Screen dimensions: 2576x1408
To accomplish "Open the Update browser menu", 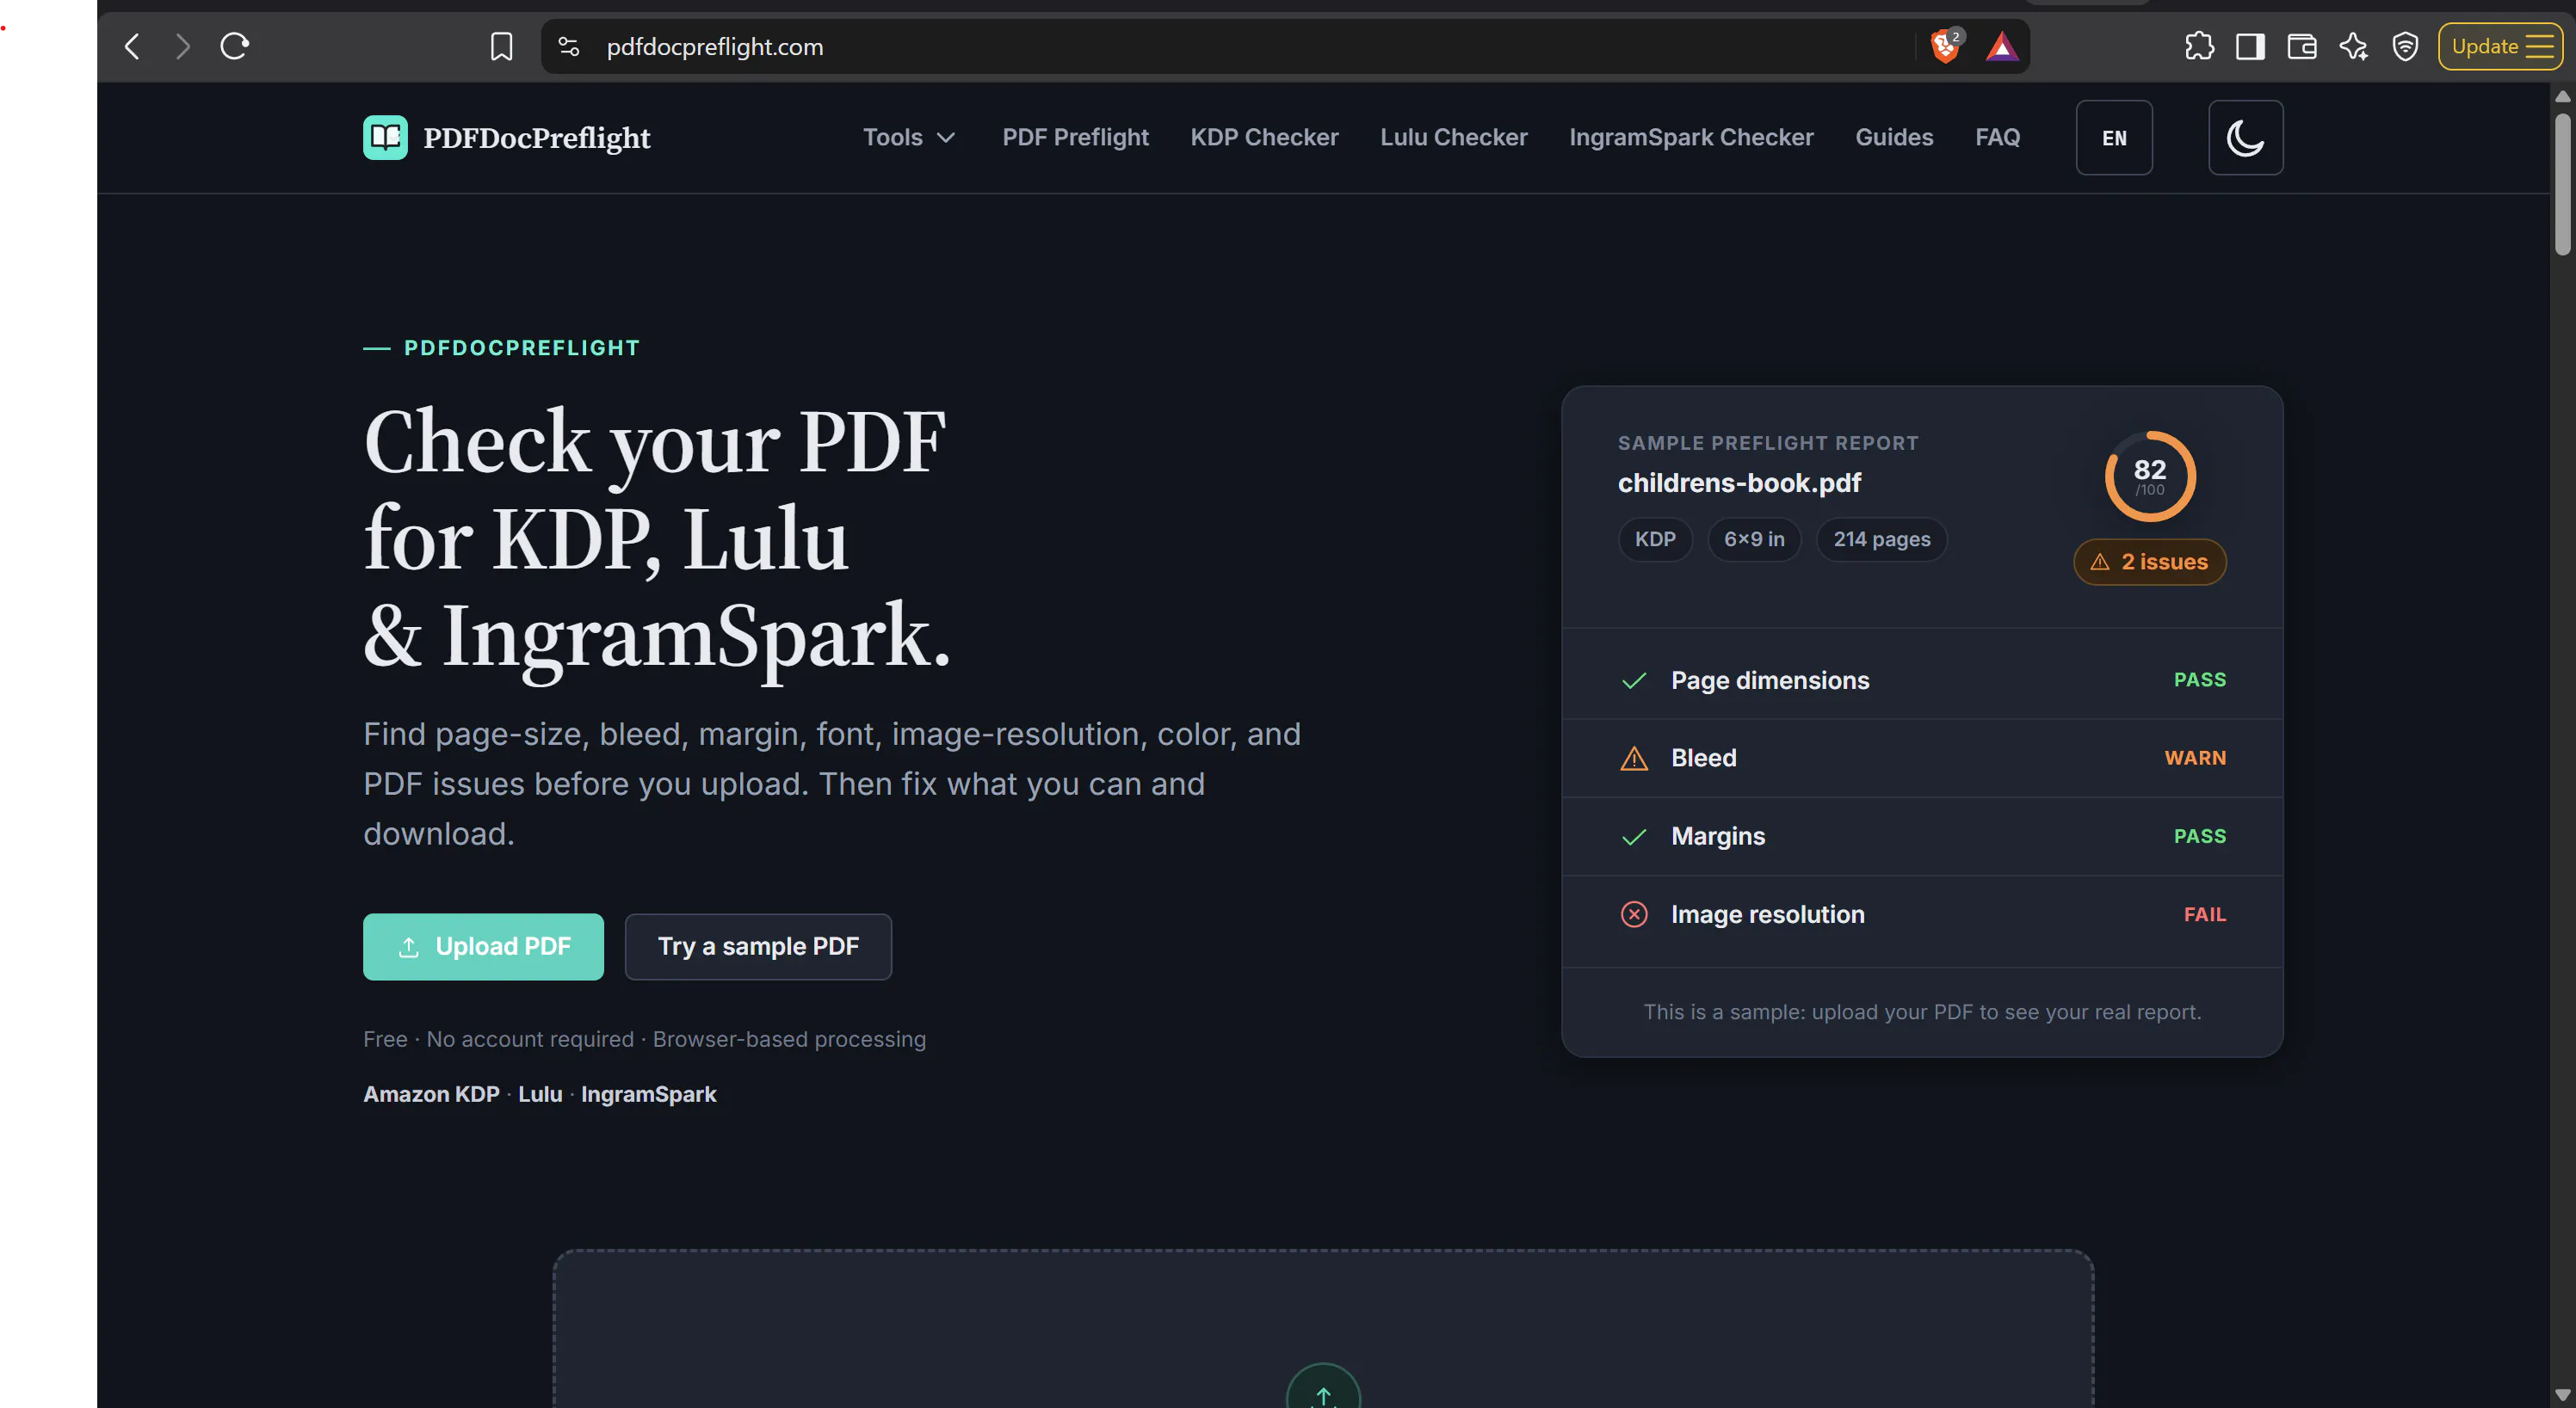I will click(x=2500, y=46).
